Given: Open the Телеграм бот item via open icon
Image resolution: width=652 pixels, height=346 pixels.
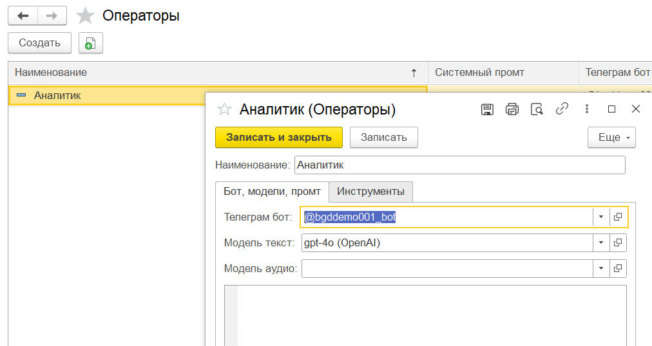Looking at the screenshot, I should point(618,217).
